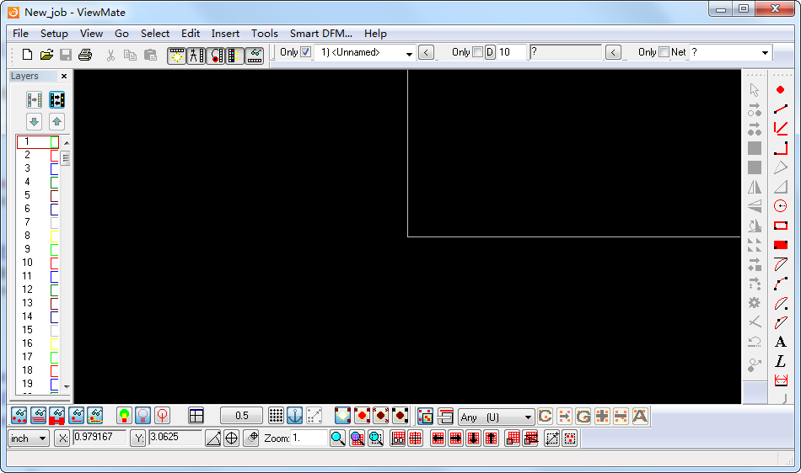Select layer 14 in the Layers list
The image size is (801, 473).
(28, 316)
